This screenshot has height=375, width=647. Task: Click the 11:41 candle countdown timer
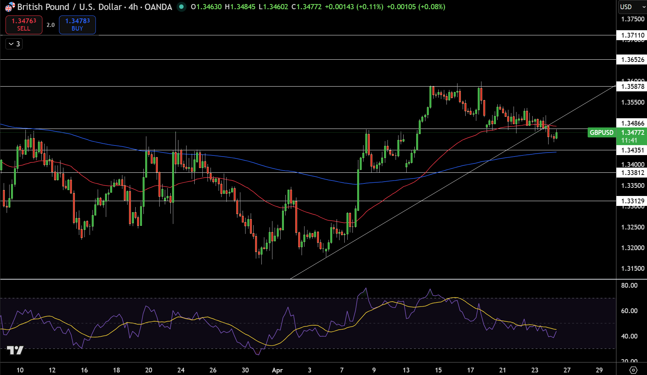(629, 140)
